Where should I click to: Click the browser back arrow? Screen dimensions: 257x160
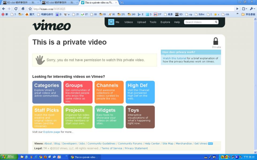click(3, 9)
